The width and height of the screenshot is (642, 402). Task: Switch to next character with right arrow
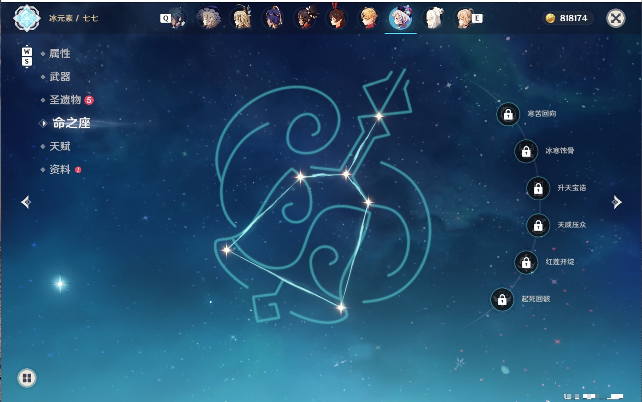pos(617,202)
